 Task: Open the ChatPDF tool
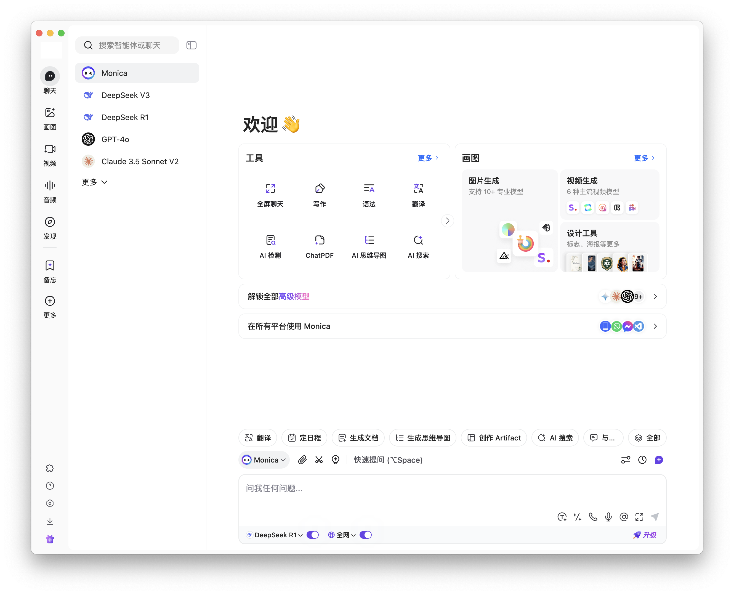pyautogui.click(x=319, y=247)
